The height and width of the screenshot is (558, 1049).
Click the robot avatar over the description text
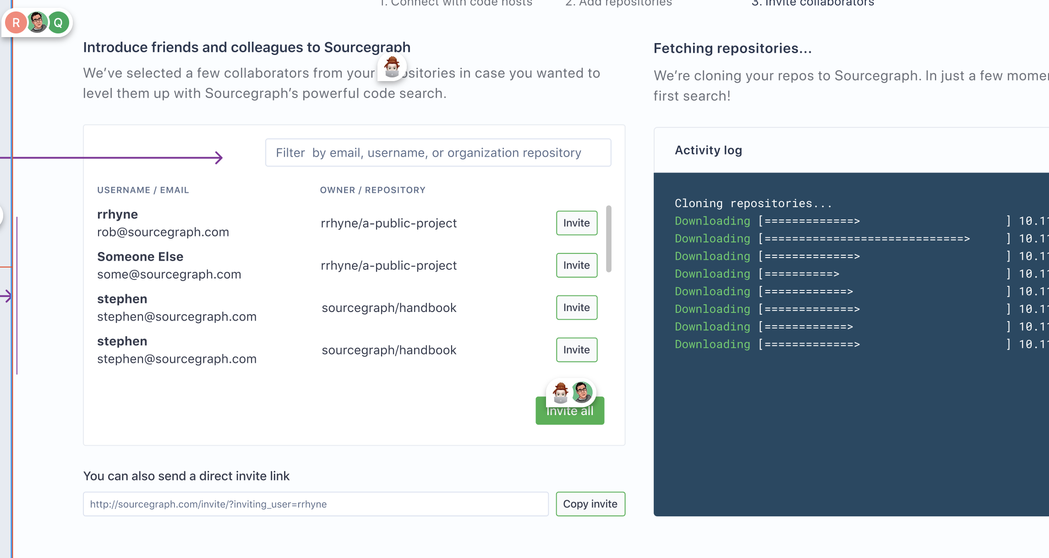(392, 67)
